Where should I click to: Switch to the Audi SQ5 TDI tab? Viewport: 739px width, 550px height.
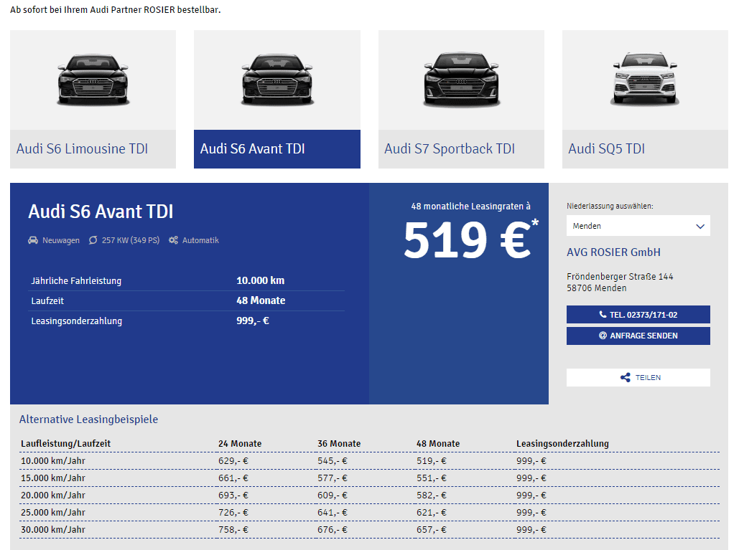pos(645,149)
